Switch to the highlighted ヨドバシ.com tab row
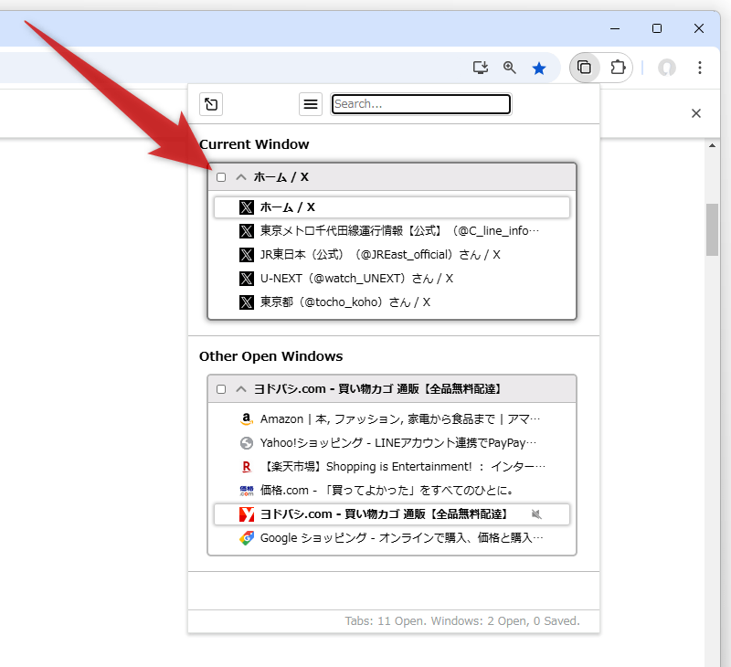 click(392, 514)
